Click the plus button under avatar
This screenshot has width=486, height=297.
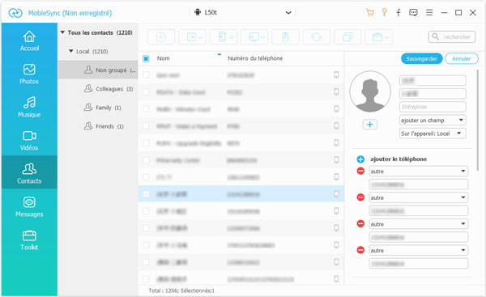pos(370,125)
